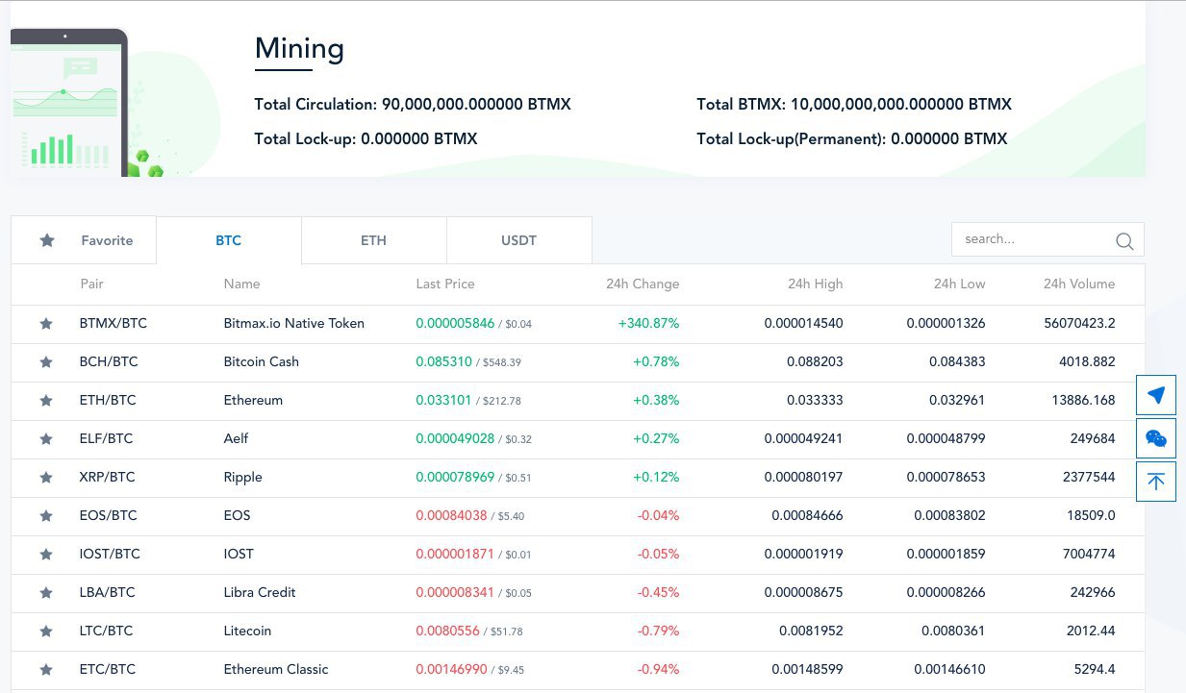Screen dimensions: 1186x693
Task: Click the 0.0080361 24h low value
Action: coord(953,631)
